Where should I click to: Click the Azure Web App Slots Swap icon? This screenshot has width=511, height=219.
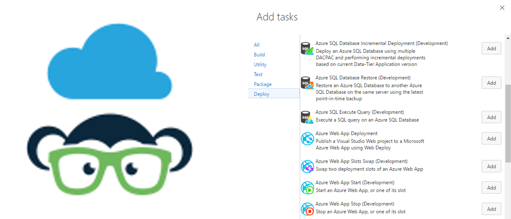tap(307, 166)
